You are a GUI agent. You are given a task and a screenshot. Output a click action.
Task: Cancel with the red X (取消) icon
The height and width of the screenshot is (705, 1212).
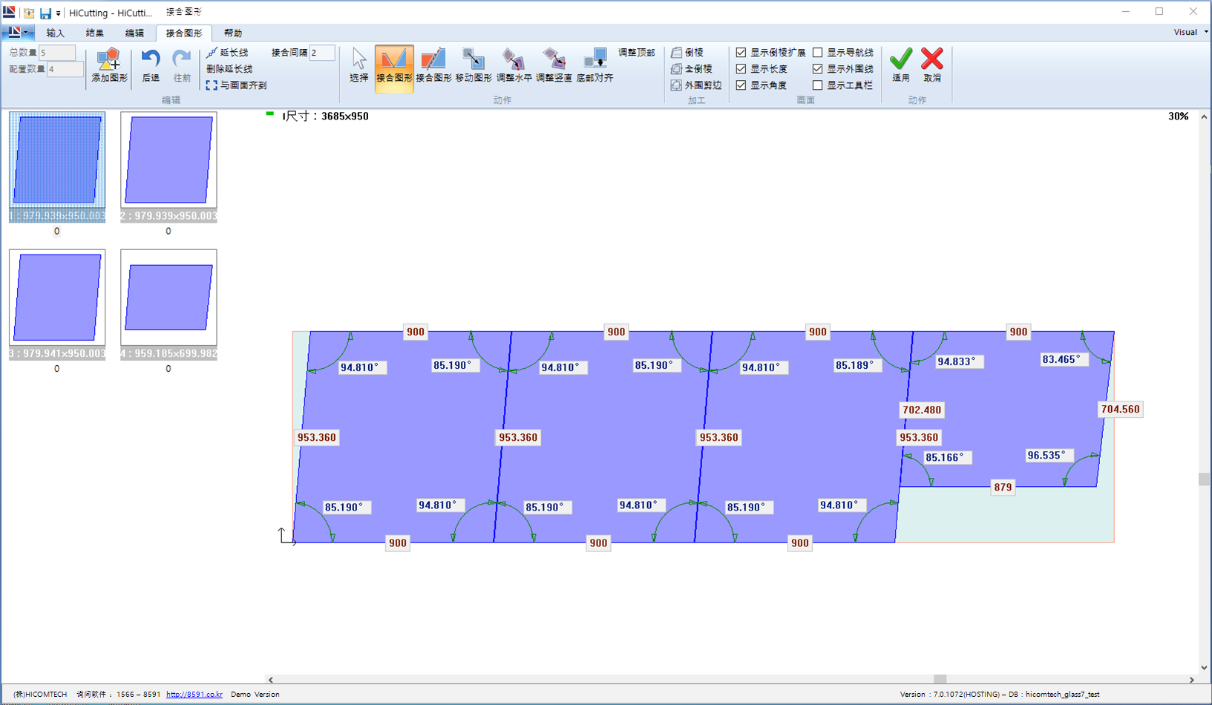pos(932,60)
